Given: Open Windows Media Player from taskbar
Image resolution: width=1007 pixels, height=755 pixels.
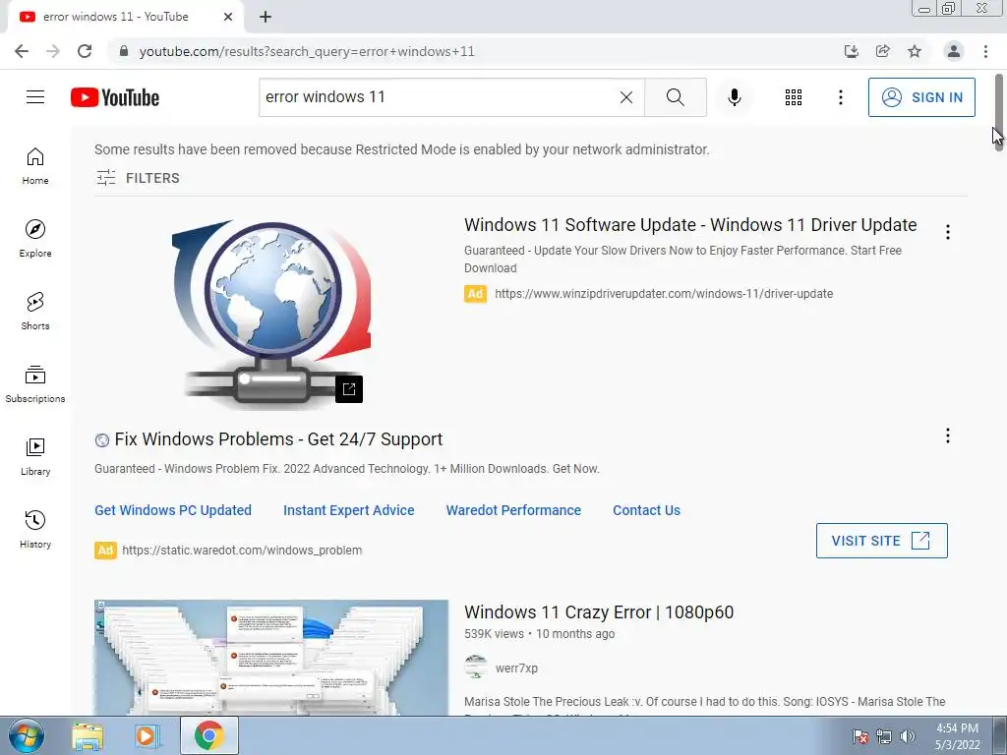Looking at the screenshot, I should 147,736.
